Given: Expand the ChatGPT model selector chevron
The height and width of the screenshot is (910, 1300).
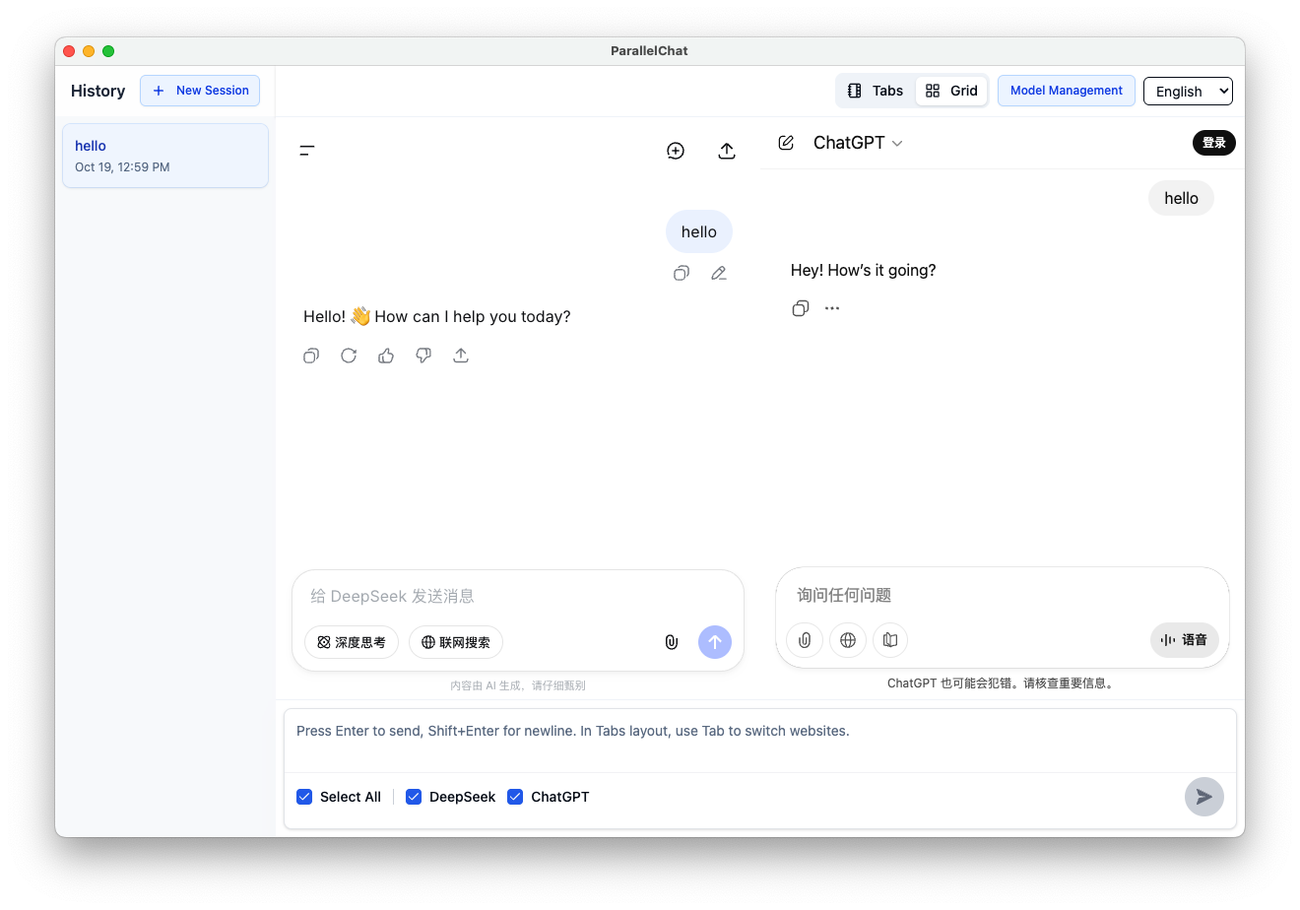Looking at the screenshot, I should (x=897, y=144).
